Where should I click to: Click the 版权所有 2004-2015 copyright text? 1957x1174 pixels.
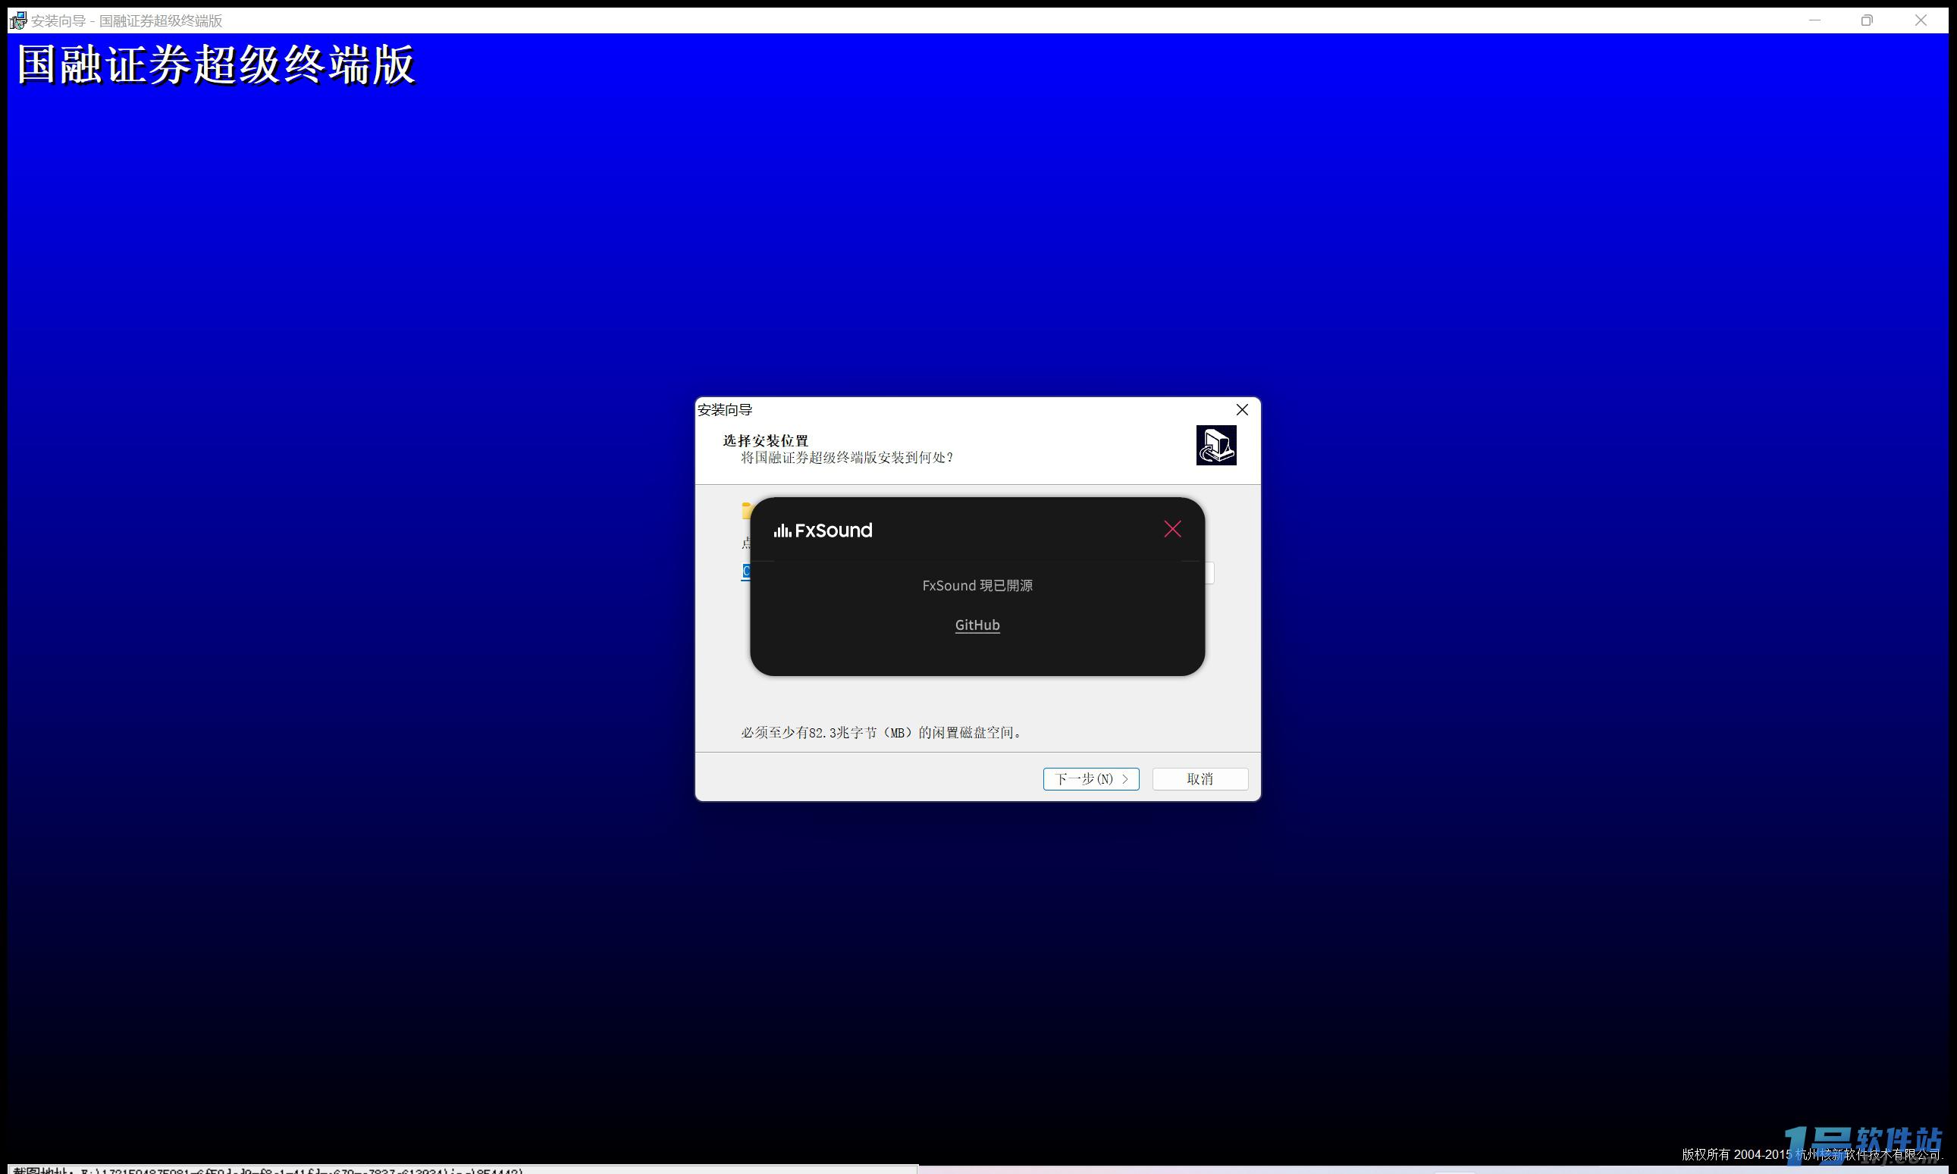[1811, 1154]
